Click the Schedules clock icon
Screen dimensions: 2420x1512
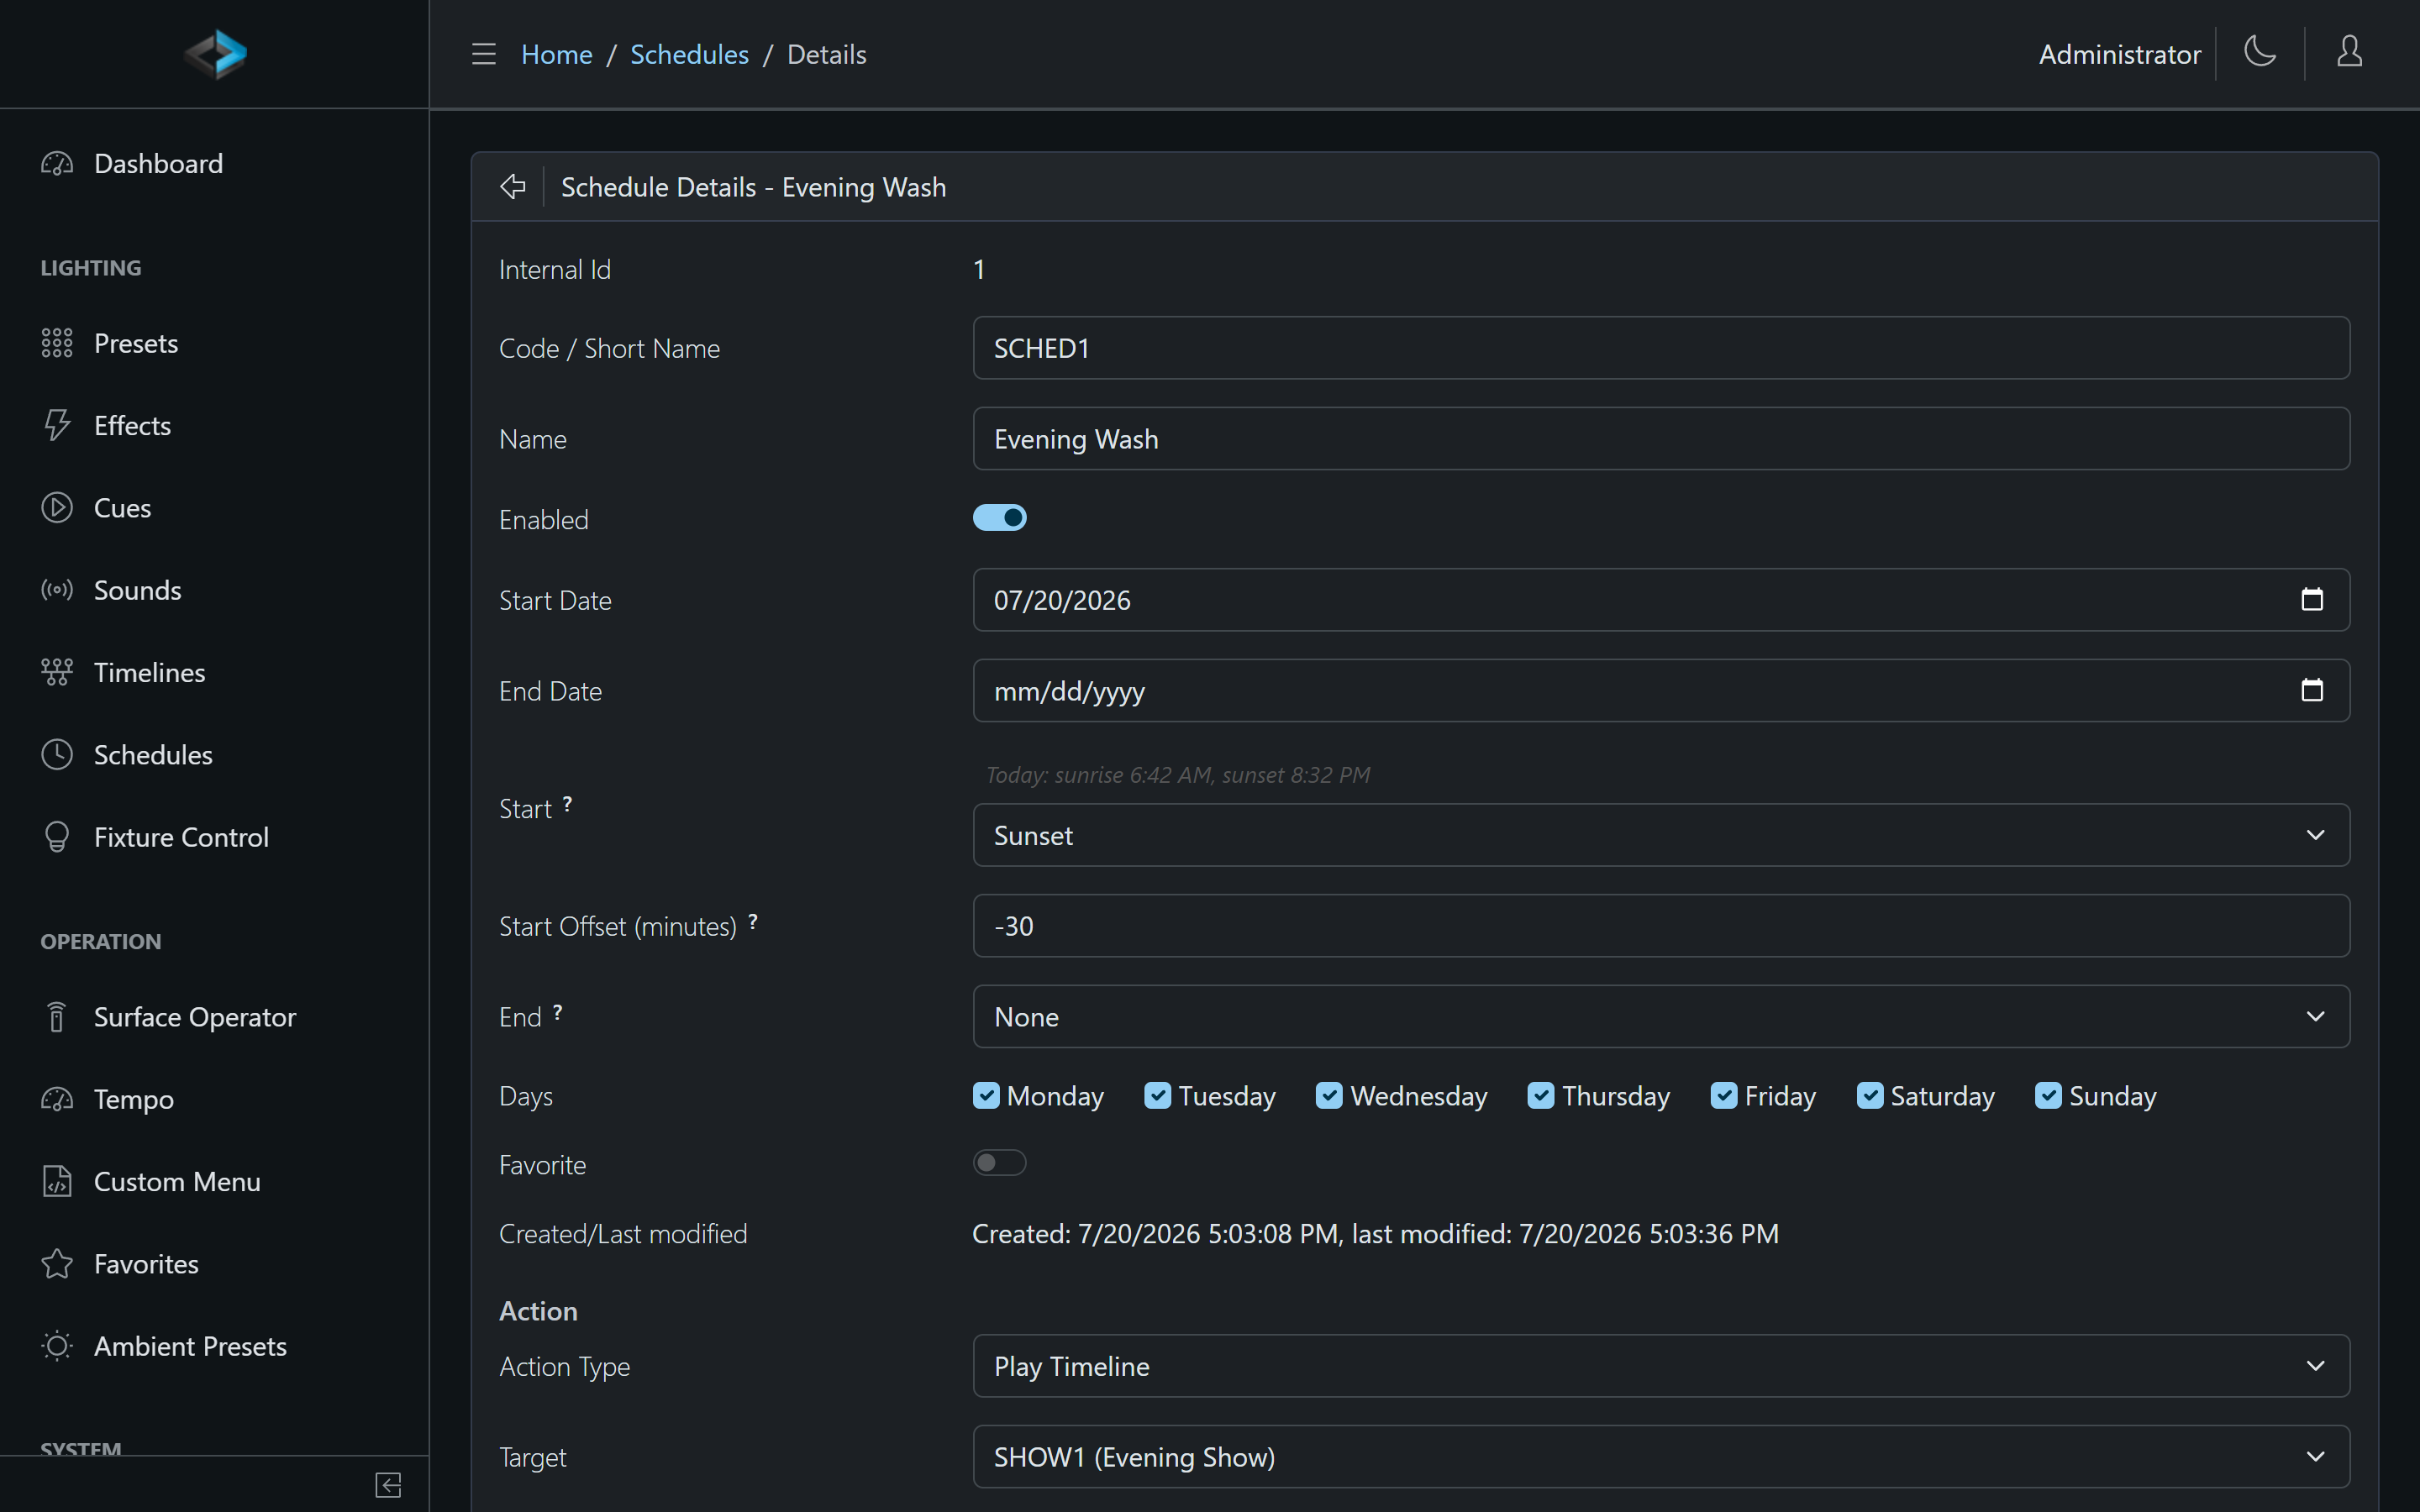coord(57,754)
